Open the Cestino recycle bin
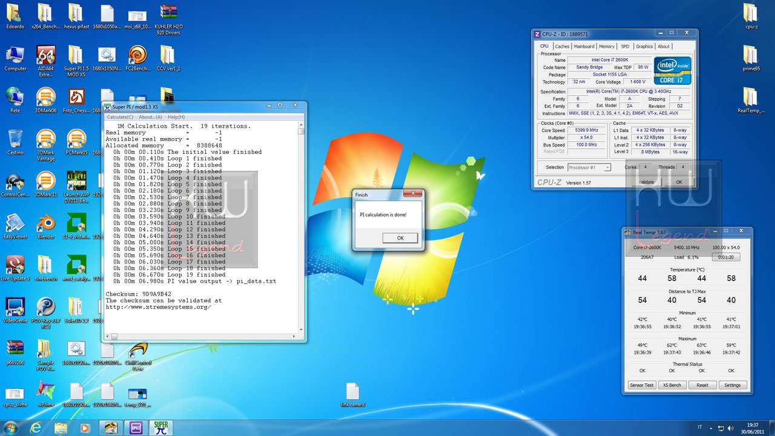This screenshot has height=436, width=775. [15, 142]
